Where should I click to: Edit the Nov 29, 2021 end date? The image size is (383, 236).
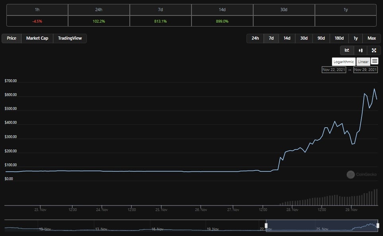[365, 70]
